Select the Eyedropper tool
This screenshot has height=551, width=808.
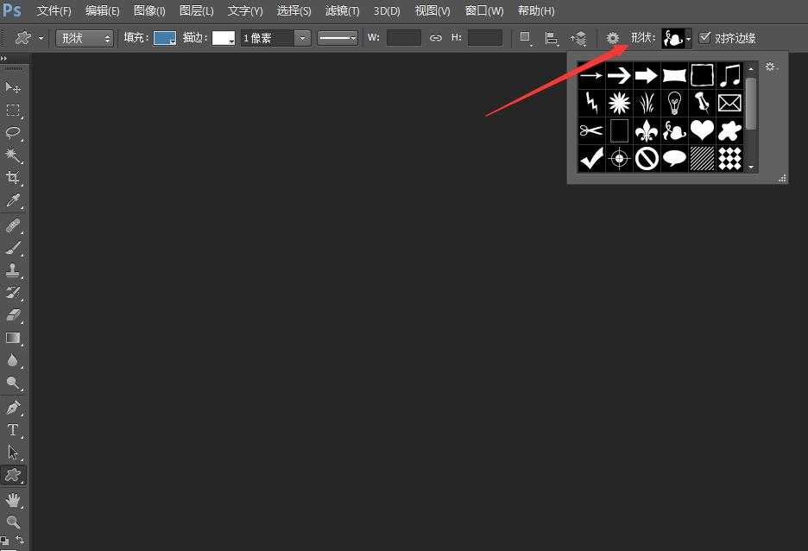pyautogui.click(x=13, y=200)
